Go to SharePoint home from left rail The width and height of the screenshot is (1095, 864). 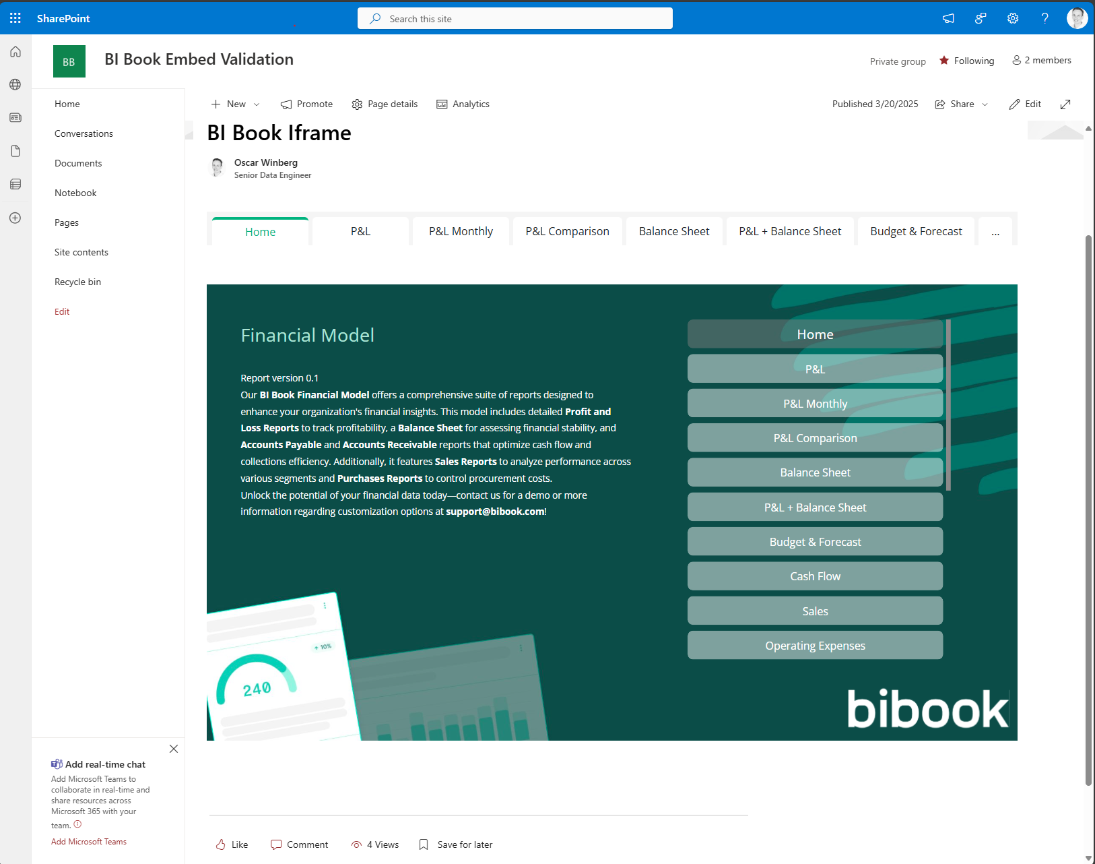pyautogui.click(x=15, y=52)
